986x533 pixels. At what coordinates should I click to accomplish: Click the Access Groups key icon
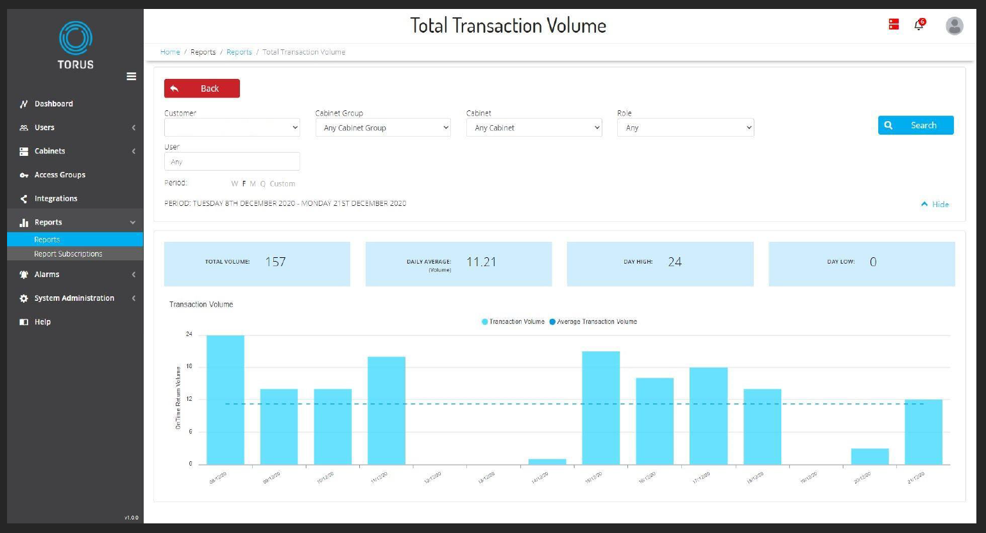point(24,175)
